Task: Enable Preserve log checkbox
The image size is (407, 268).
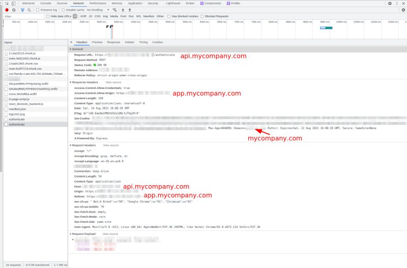Action: point(38,10)
